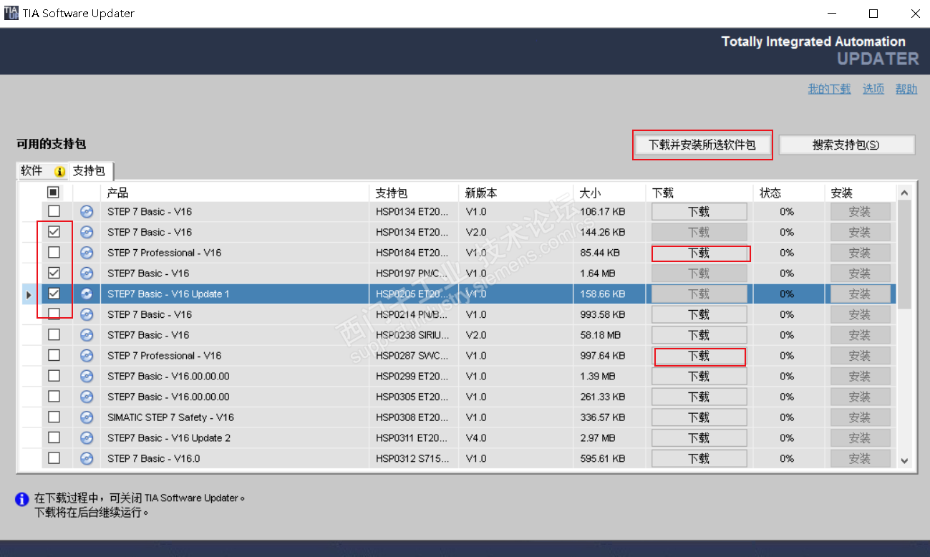Click the disc icon of the HSP0305 row
This screenshot has width=930, height=557.
(87, 397)
